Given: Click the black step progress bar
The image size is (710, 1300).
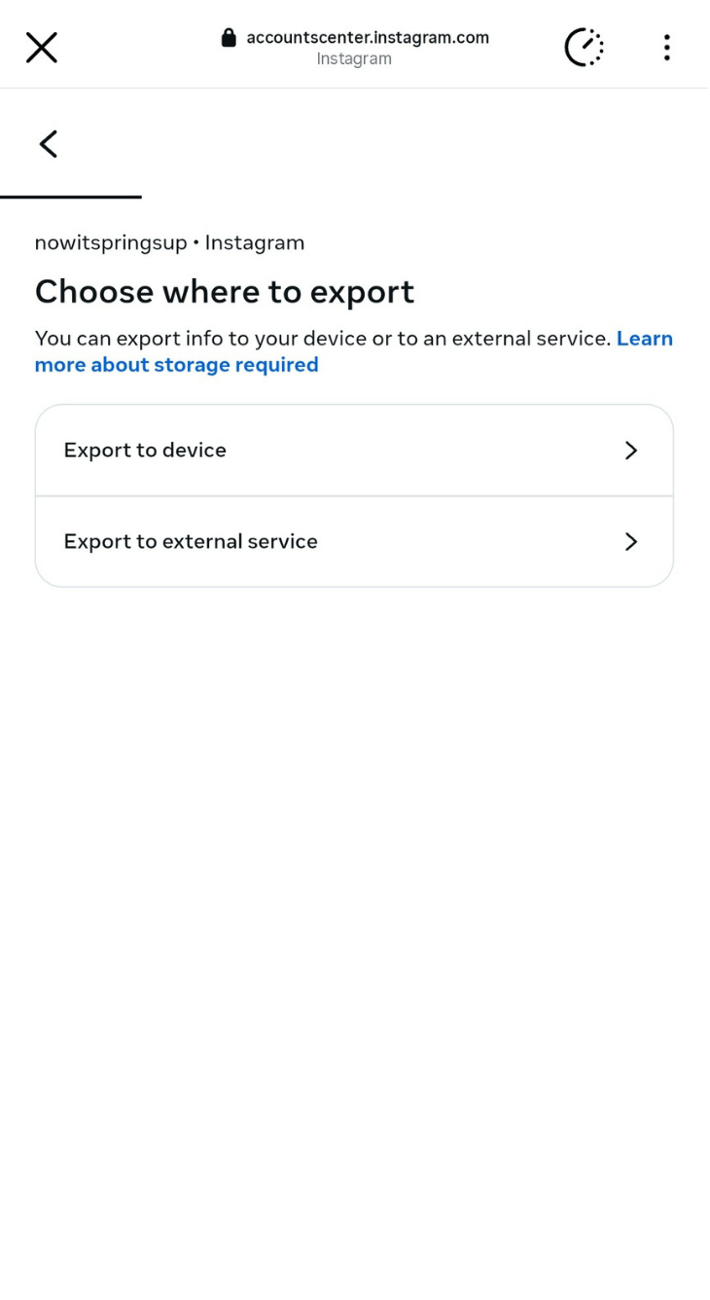Looking at the screenshot, I should pos(71,197).
